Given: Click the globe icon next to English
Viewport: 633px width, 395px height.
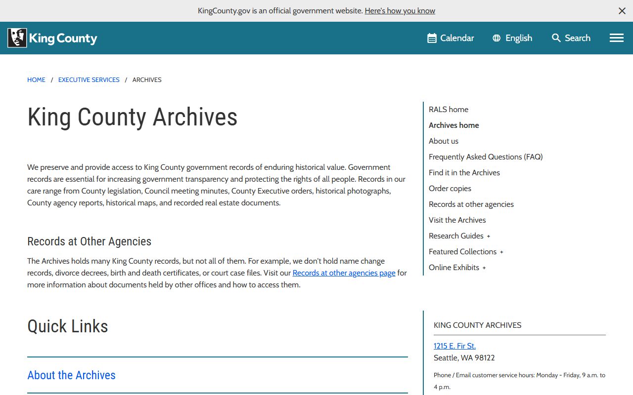Looking at the screenshot, I should click(497, 38).
